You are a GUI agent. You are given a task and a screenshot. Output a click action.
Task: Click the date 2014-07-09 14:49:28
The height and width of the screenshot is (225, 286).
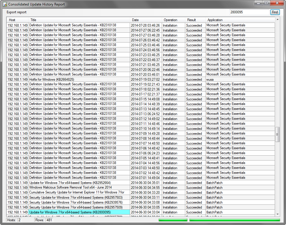point(145,134)
